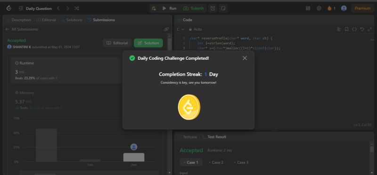This screenshot has width=377, height=175.
Task: Go to next question arrow
Action: tap(67, 8)
